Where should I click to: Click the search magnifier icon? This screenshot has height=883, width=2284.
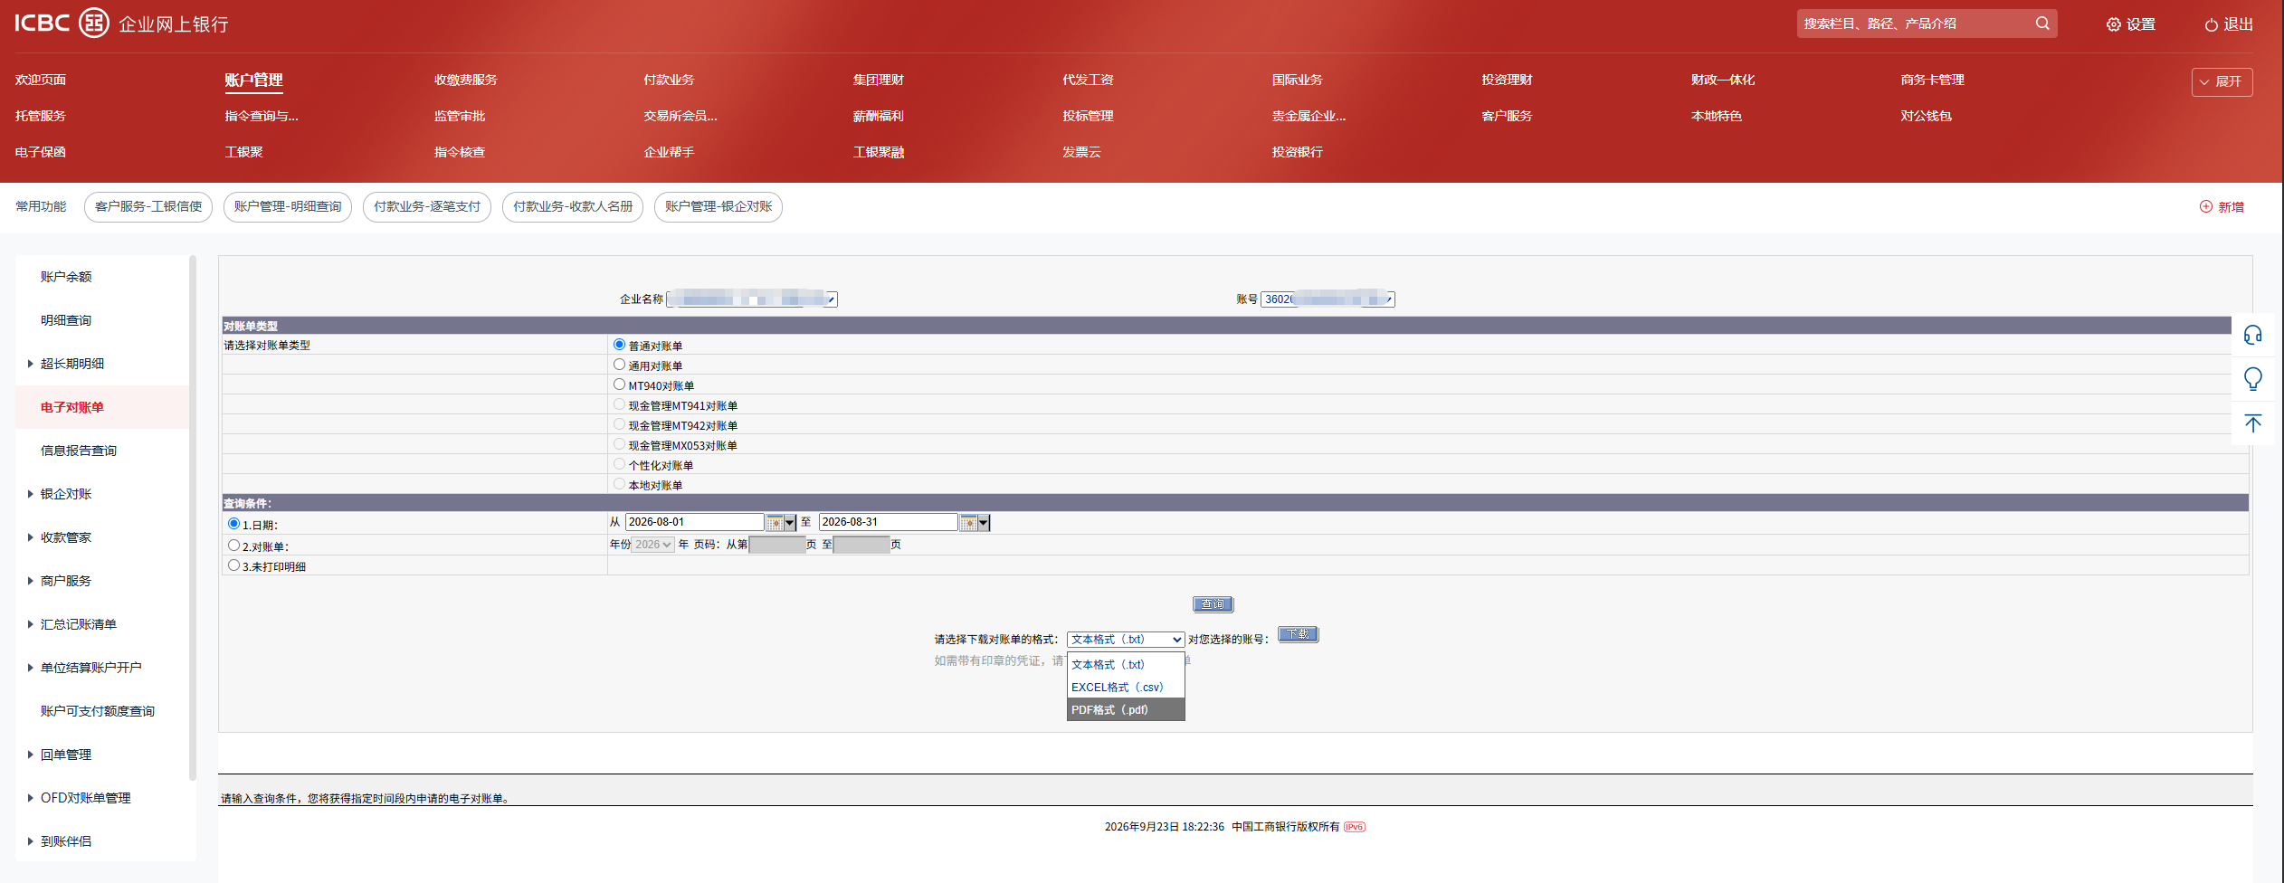(2041, 24)
